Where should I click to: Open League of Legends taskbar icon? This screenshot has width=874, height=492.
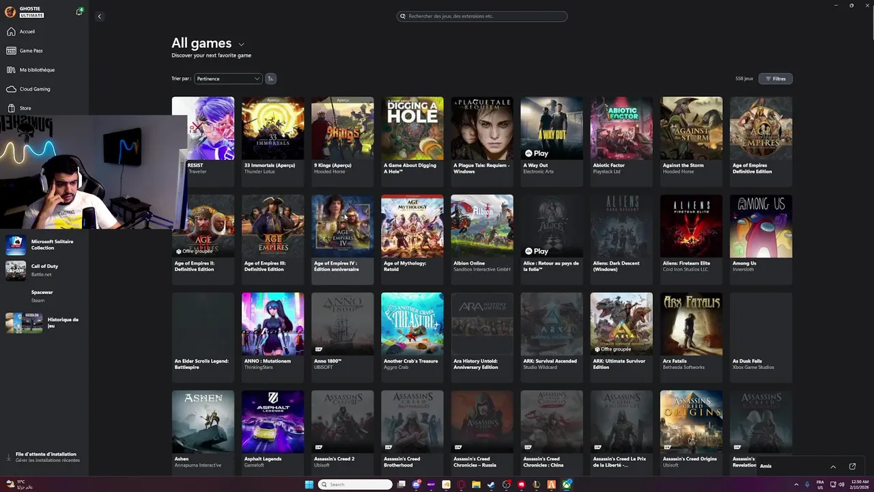pos(536,484)
